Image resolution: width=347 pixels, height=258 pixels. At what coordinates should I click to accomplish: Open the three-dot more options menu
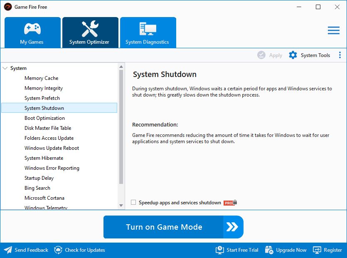pyautogui.click(x=340, y=55)
